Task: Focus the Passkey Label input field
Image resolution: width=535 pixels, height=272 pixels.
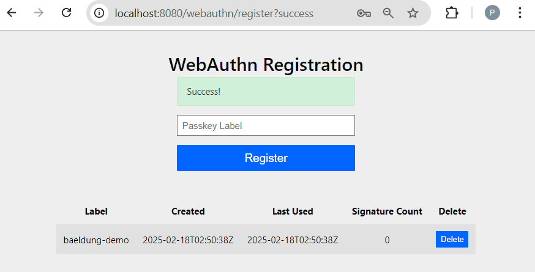Action: (x=266, y=125)
